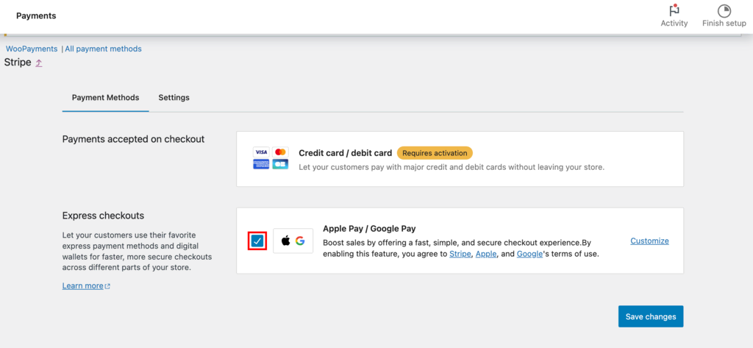Open Apple's terms of use link
Viewport: 753px width, 348px height.
[x=486, y=254]
